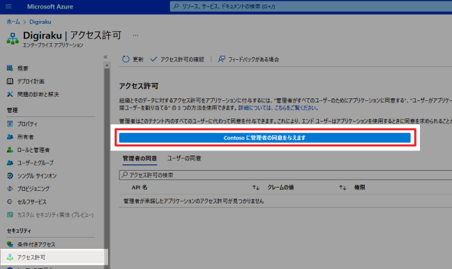Open 所有者 in sidebar
This screenshot has height=269, width=452.
pos(25,137)
